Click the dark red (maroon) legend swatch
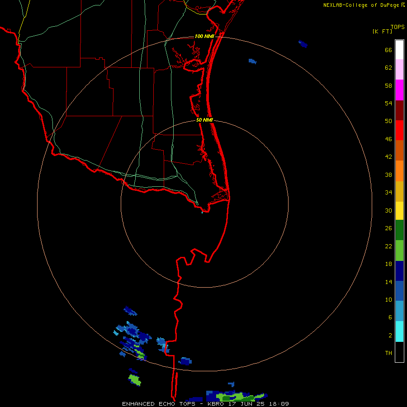407x407 pixels. point(399,110)
